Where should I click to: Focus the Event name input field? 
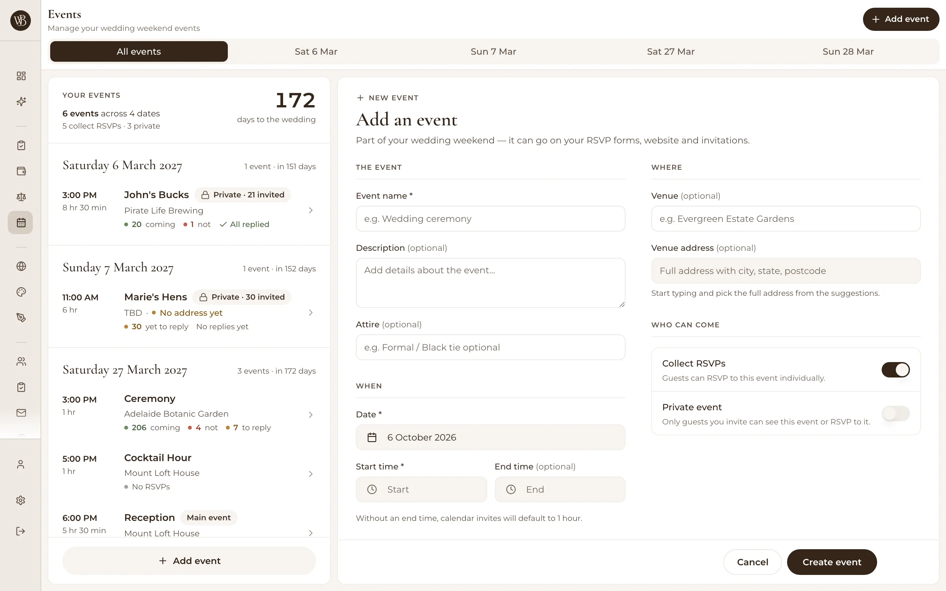490,219
